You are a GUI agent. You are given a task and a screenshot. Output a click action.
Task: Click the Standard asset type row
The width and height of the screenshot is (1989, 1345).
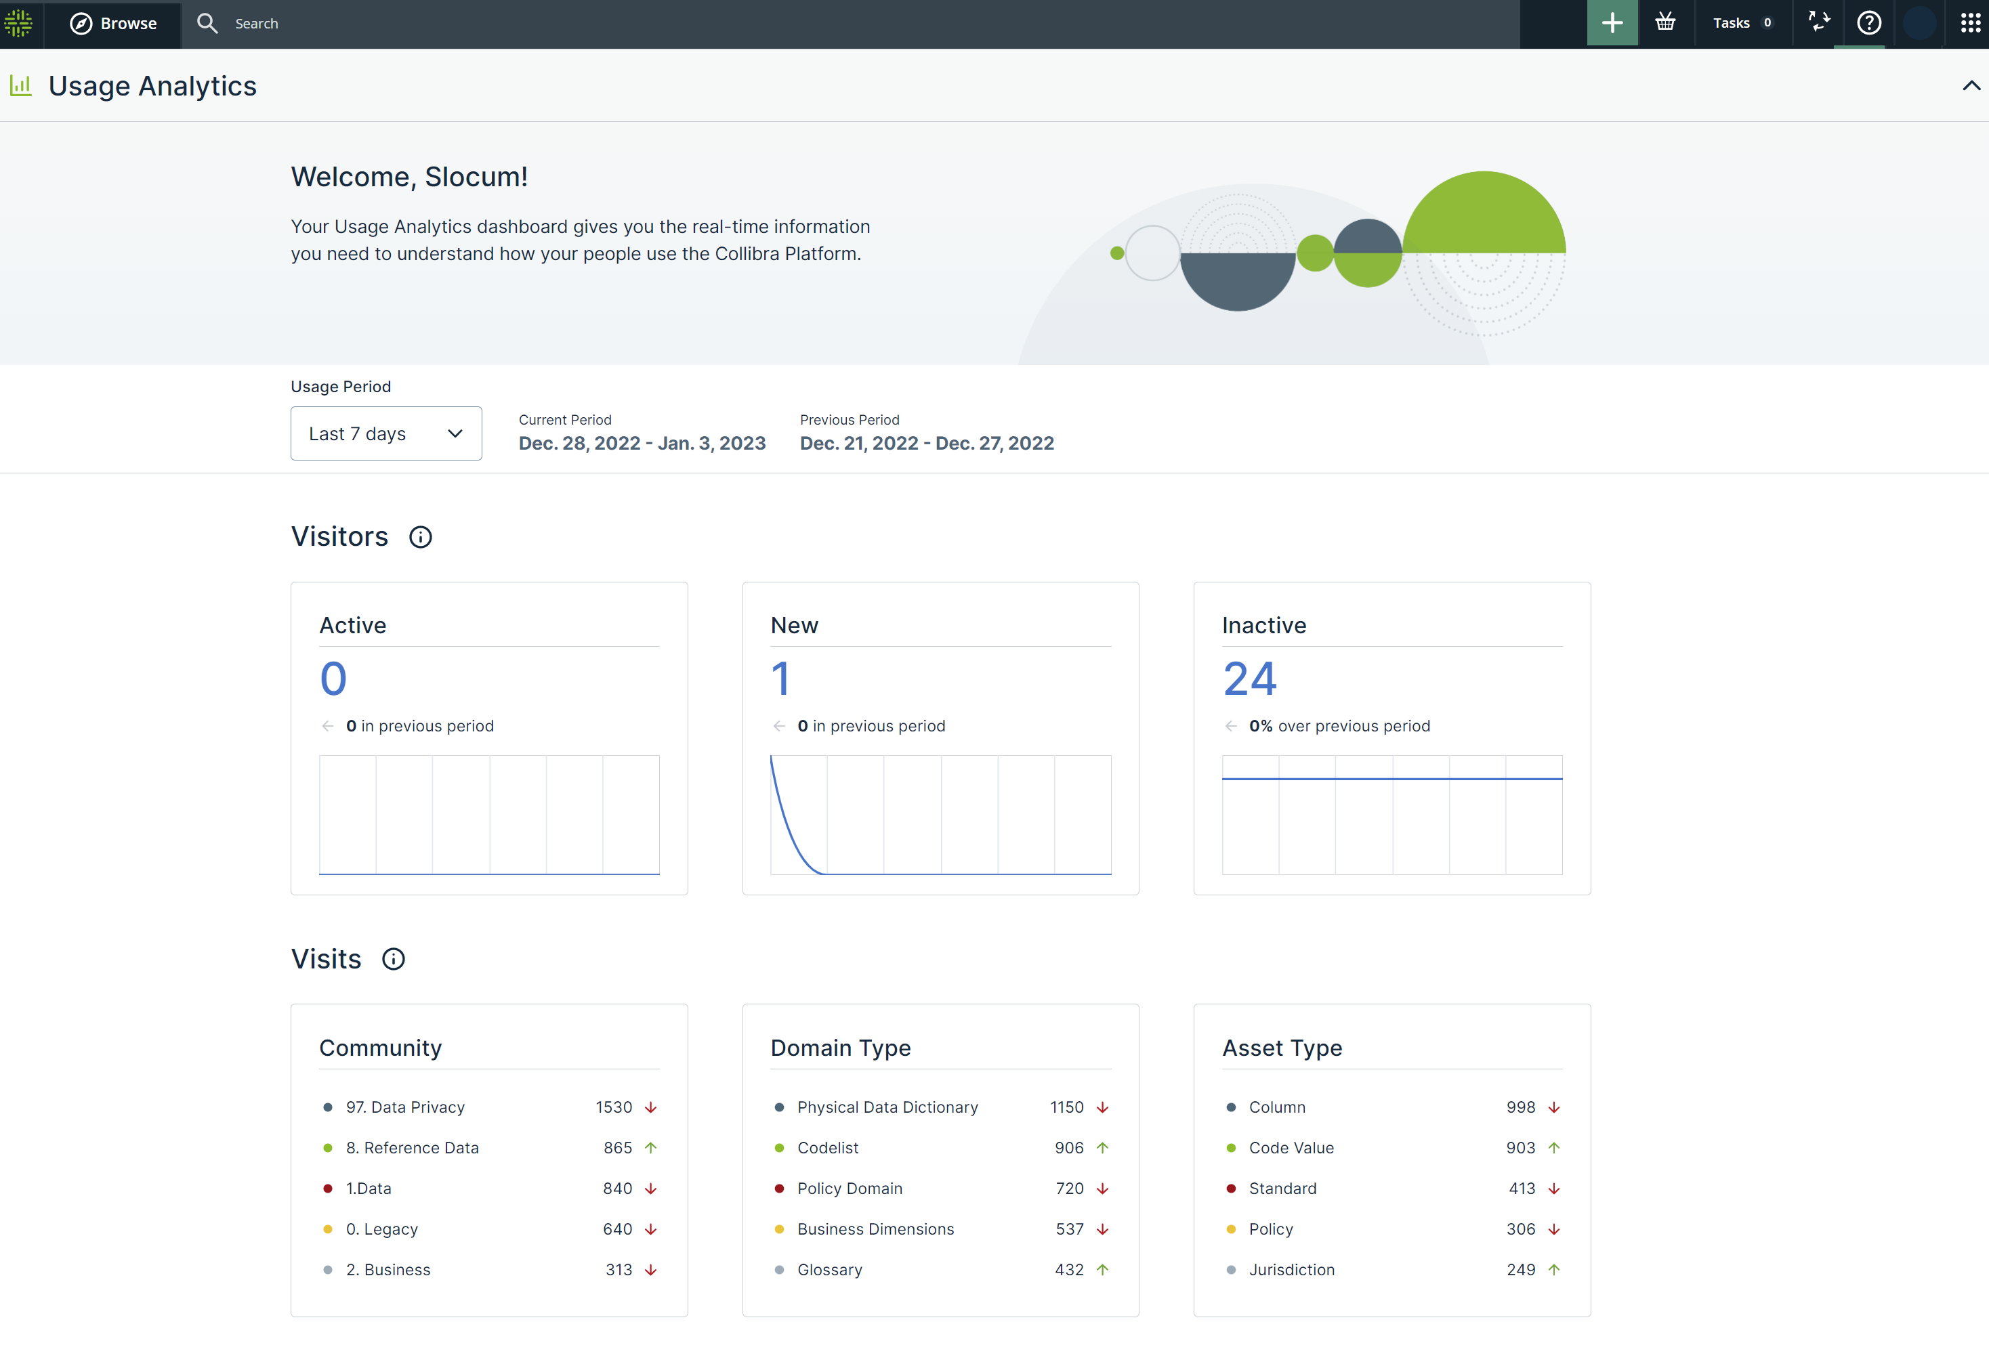coord(1392,1189)
